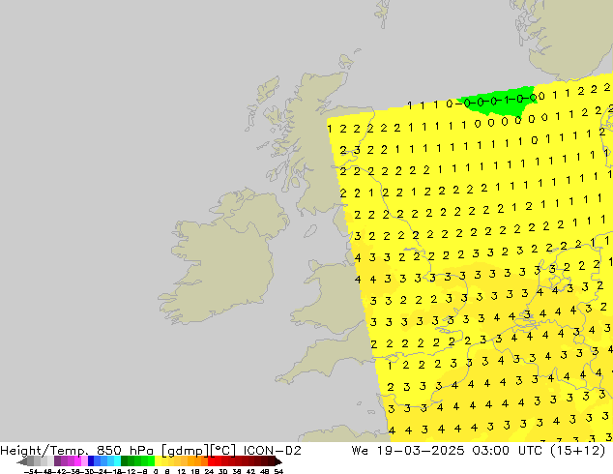The image size is (613, 474).
Task: Select the dark purple swatch in temperature legend
Action: tap(57, 461)
